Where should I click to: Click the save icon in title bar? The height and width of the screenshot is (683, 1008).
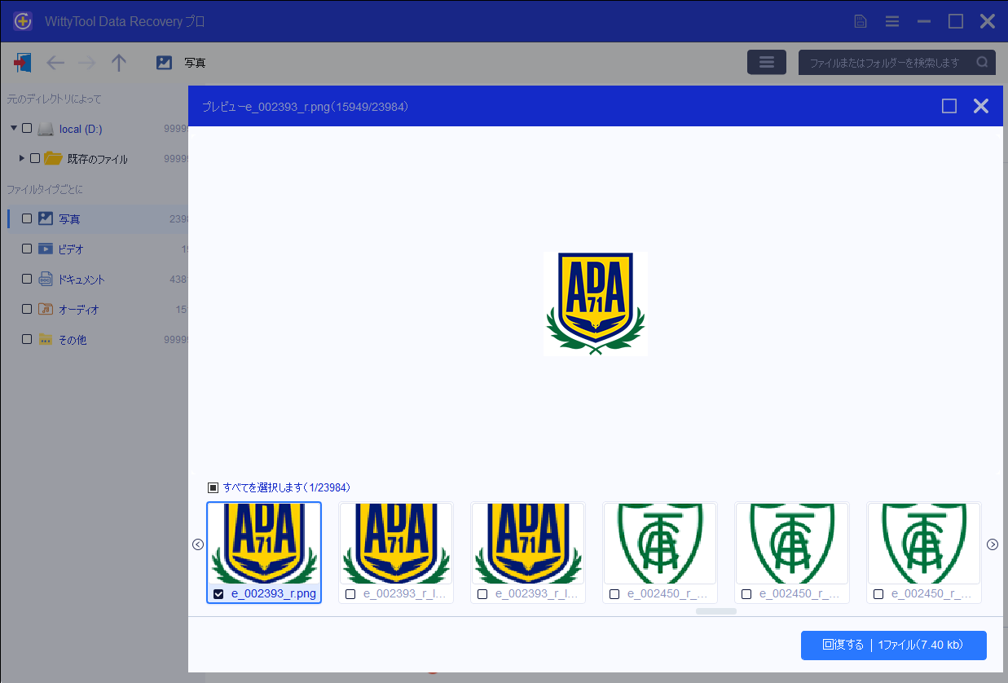click(x=861, y=21)
